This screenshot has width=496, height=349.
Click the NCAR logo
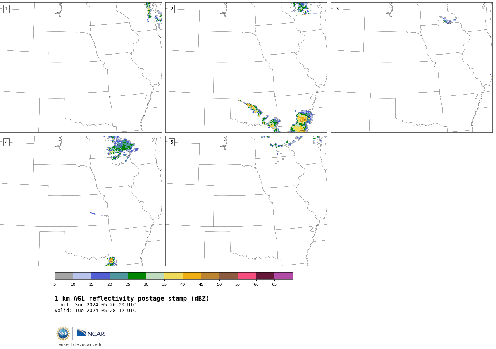(x=91, y=334)
